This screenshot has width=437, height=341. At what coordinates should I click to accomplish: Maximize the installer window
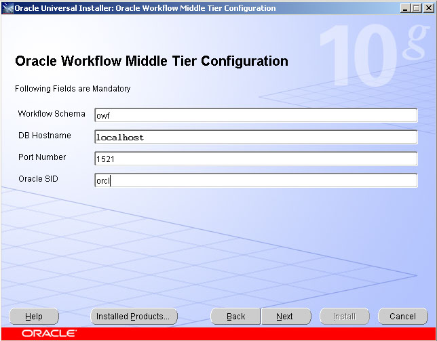click(x=416, y=8)
